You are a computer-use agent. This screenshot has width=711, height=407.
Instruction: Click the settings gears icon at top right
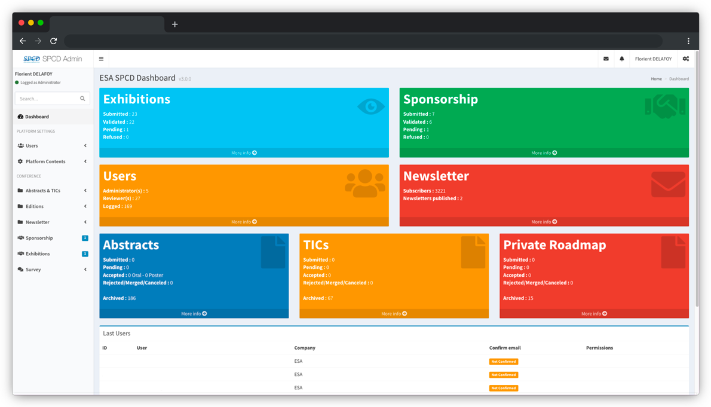coord(685,59)
